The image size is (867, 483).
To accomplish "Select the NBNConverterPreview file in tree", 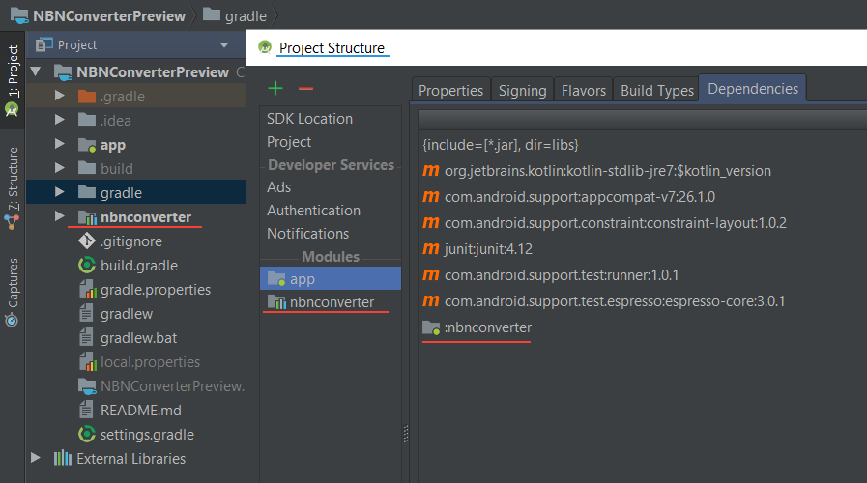I will coord(161,385).
